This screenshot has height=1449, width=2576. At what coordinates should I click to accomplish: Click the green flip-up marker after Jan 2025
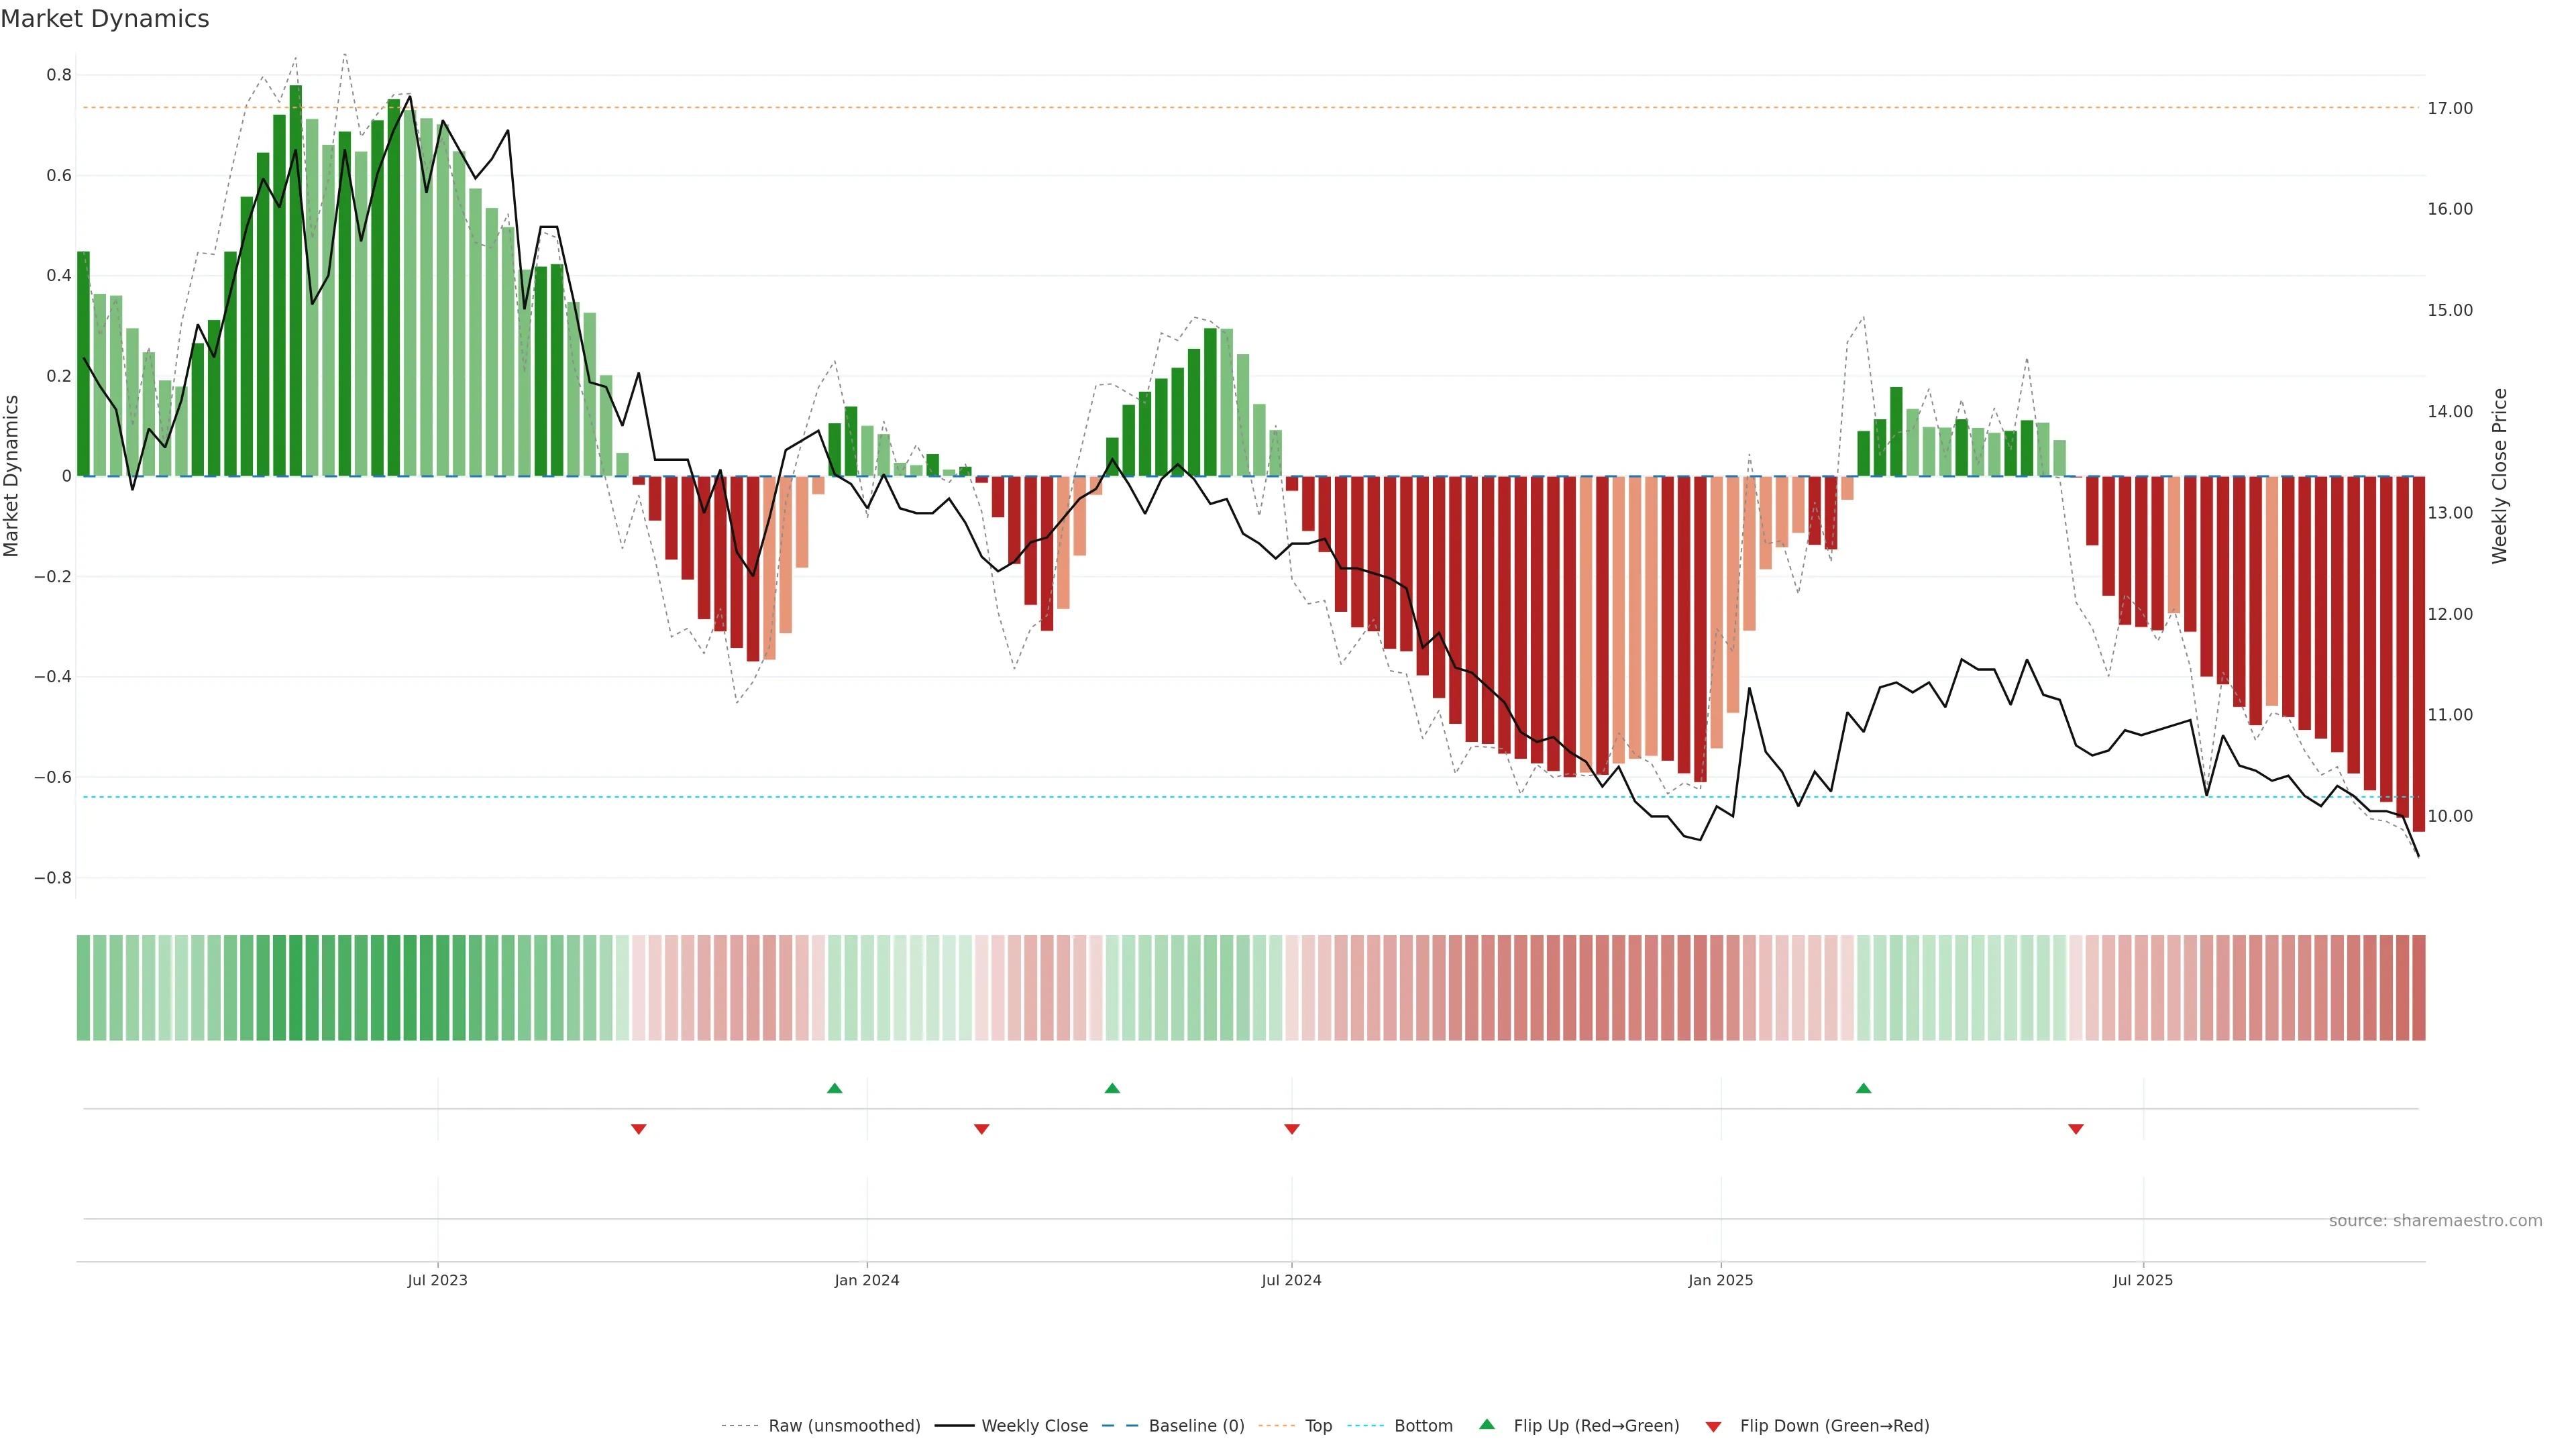tap(1863, 1088)
